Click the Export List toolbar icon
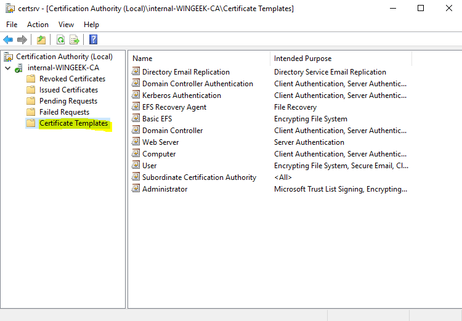This screenshot has height=321, width=462. click(x=75, y=39)
